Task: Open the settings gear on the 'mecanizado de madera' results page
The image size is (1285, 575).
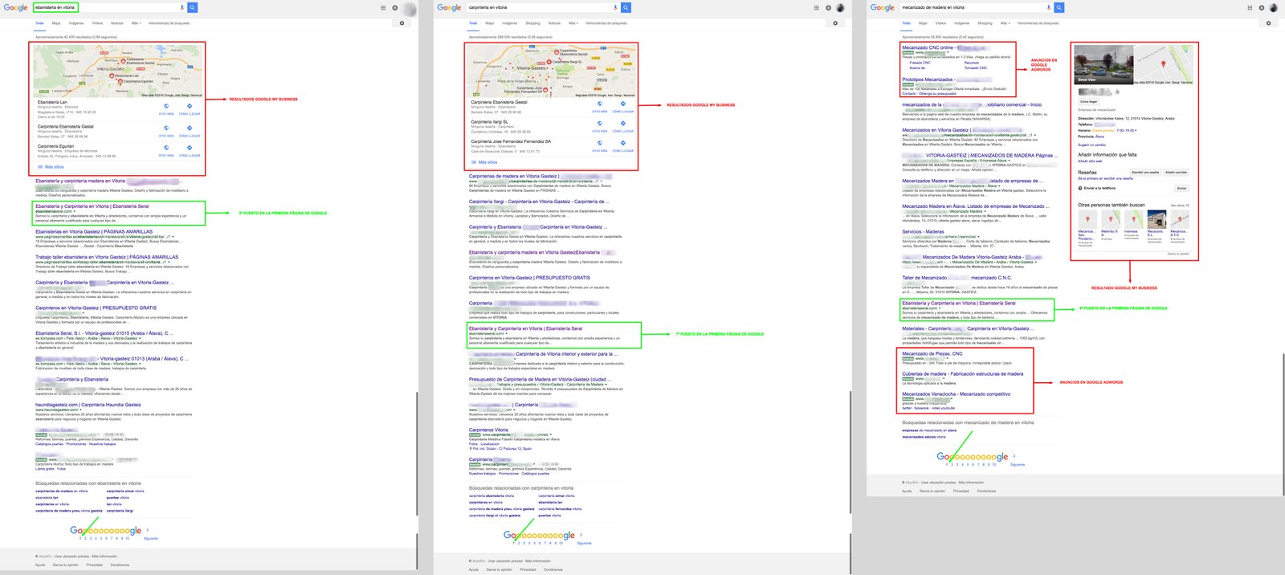Action: point(1269,23)
